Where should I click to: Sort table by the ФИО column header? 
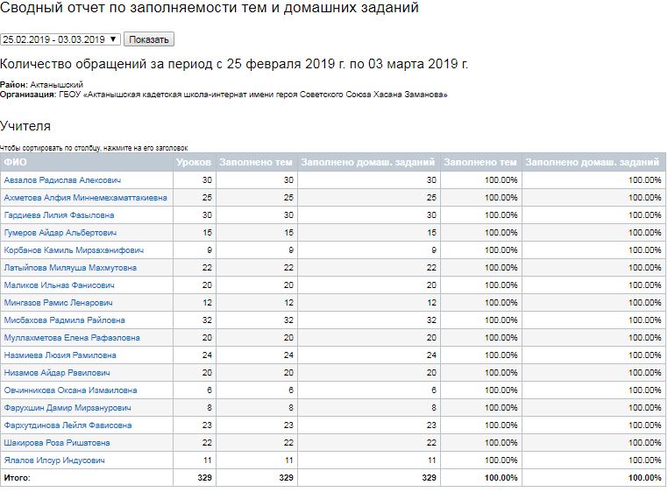[16, 162]
